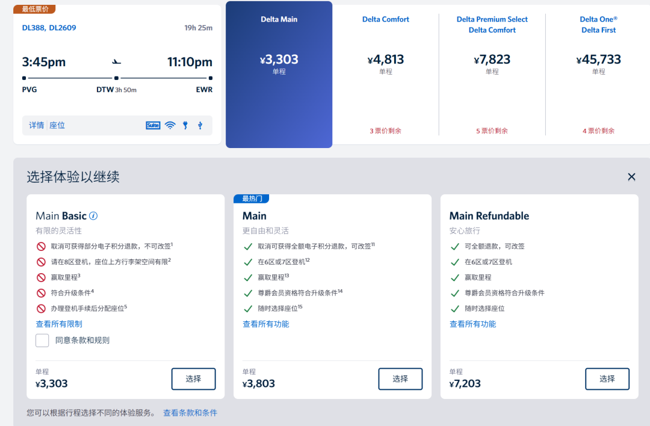Click the PVG airport code

tap(29, 90)
